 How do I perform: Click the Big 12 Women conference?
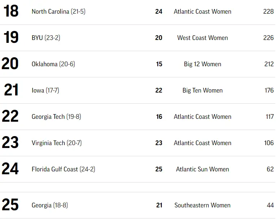202,64
